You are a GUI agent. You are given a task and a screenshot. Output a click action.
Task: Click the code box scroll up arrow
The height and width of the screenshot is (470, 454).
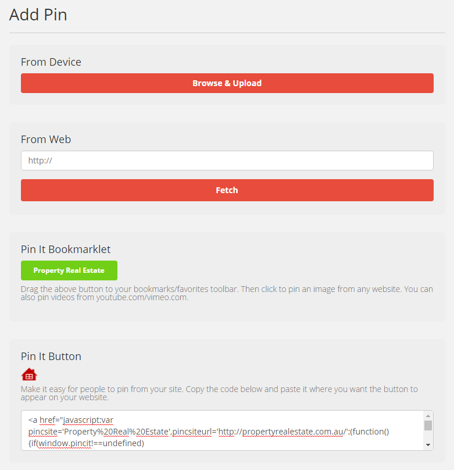(428, 416)
